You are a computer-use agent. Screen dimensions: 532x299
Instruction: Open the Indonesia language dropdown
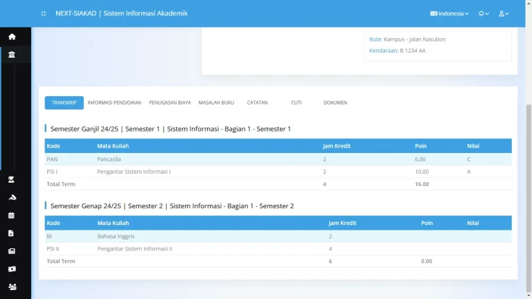(449, 14)
